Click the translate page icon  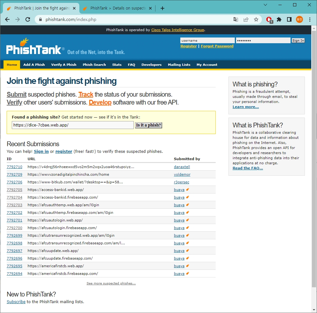pos(236,19)
